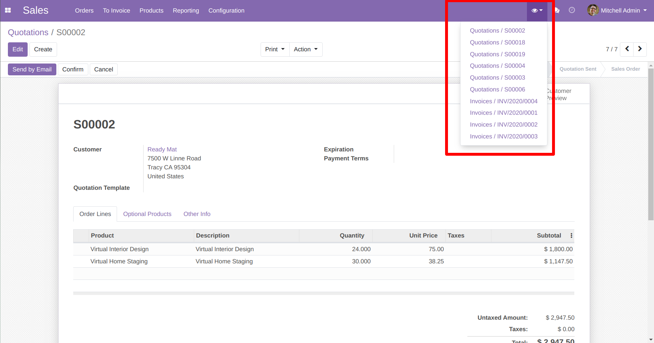Image resolution: width=654 pixels, height=343 pixels.
Task: Open the Reporting menu
Action: click(186, 10)
